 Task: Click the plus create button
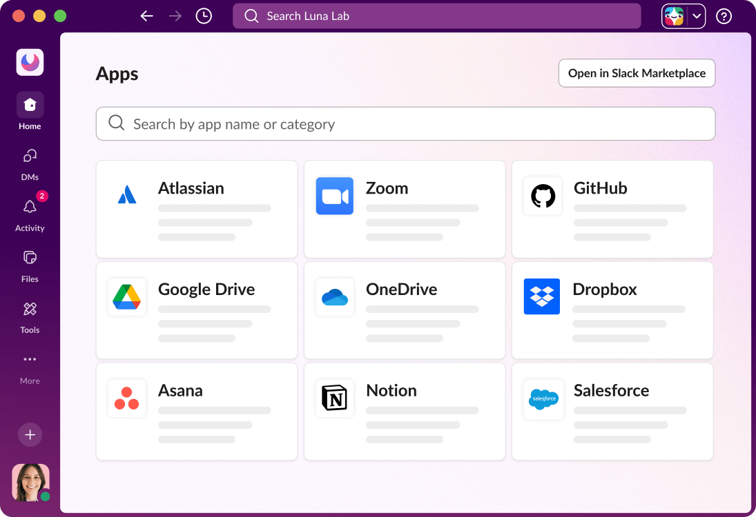tap(30, 435)
